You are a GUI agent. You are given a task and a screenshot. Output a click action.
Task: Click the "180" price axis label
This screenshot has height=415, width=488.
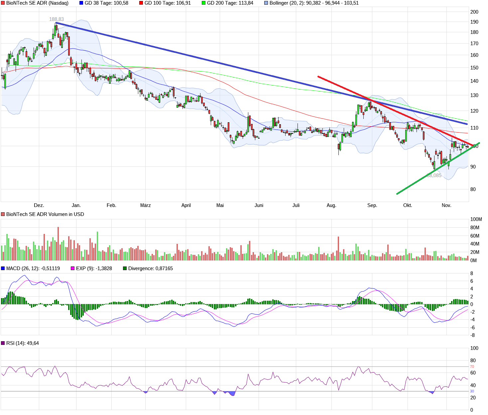[x=474, y=32]
